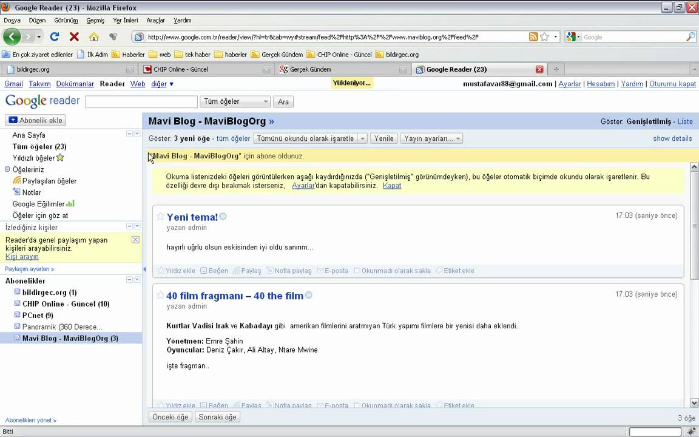Minimize the İzlediğiniz kişiler section
Viewport: 699px width, 437px height.
point(129,226)
